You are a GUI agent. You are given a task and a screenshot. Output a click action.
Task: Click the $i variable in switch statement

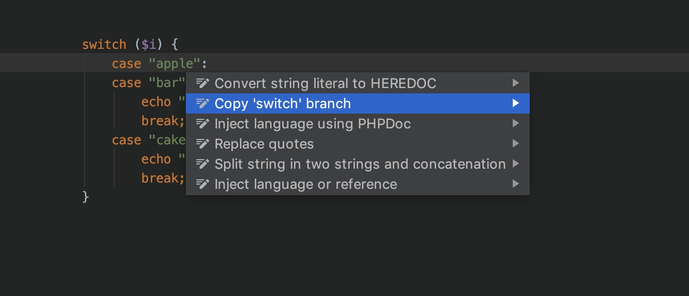point(149,45)
